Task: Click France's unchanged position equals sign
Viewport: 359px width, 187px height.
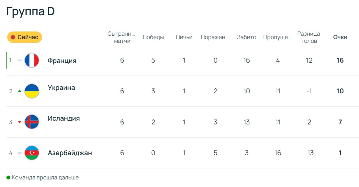Action: click(20, 60)
